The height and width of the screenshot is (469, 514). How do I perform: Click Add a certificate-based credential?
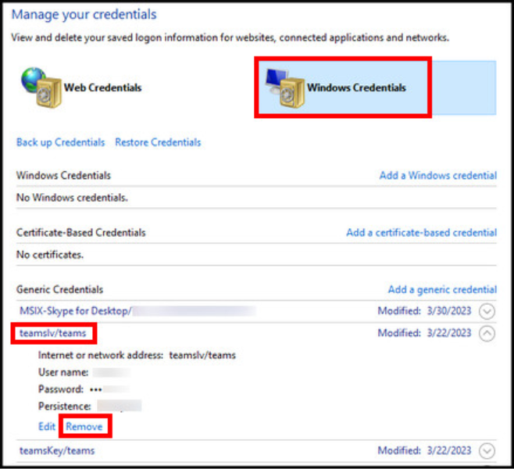click(422, 232)
